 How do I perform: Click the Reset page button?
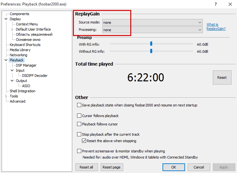tap(112, 167)
